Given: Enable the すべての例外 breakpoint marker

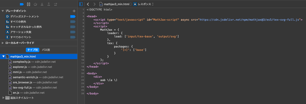Looking at the screenshot, I should click(x=73, y=22).
